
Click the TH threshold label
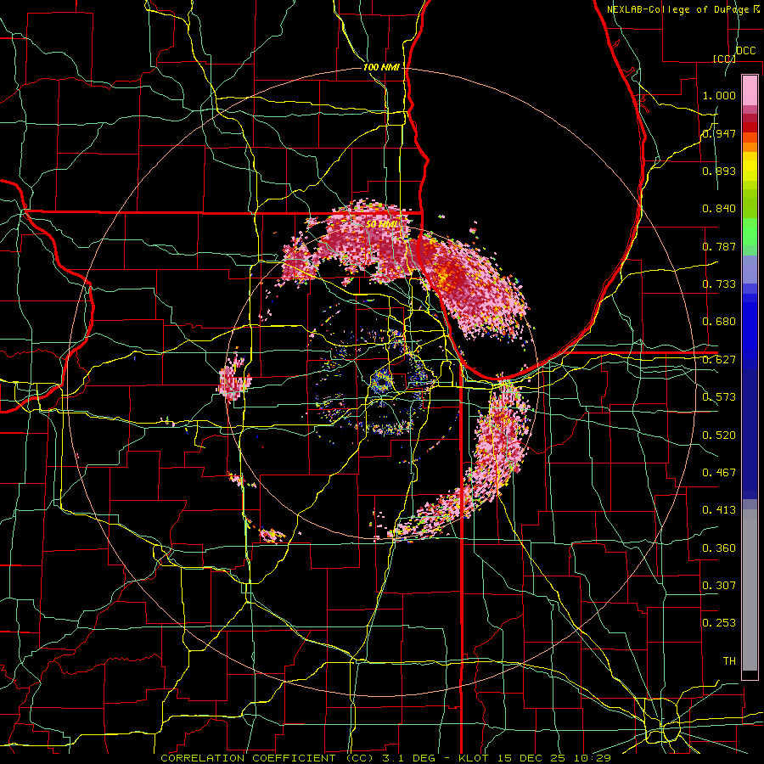point(729,661)
